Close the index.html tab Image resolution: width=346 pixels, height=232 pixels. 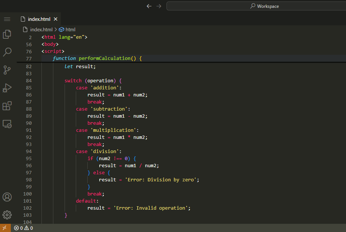(56, 19)
